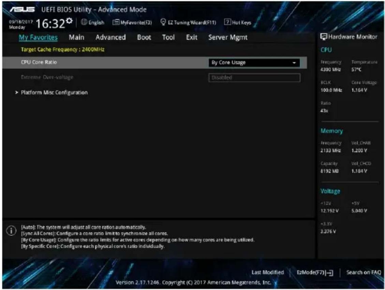Viewport: 385px width, 290px height.
Task: Show the Hot Keys list
Action: click(x=242, y=23)
